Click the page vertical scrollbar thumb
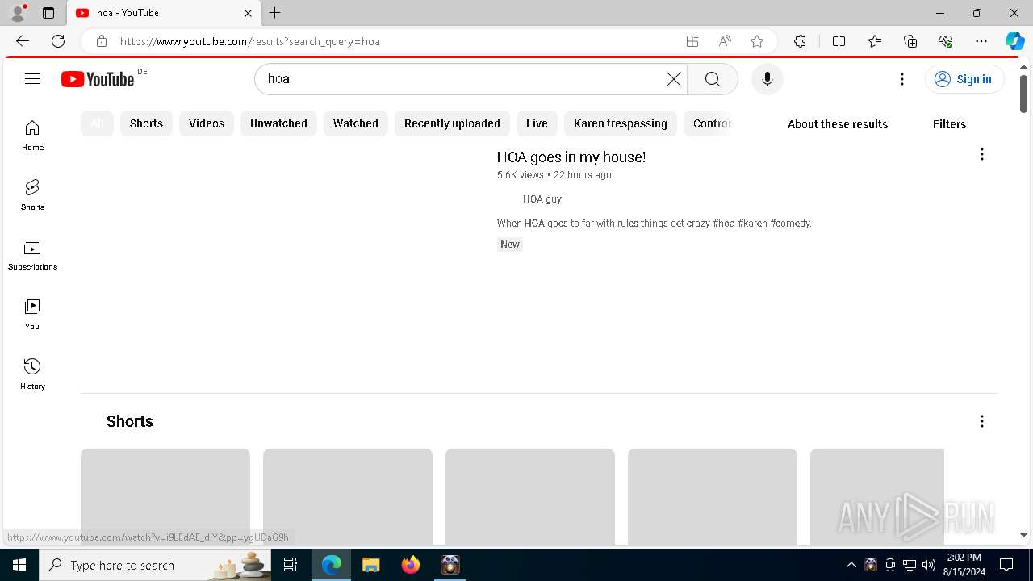The height and width of the screenshot is (581, 1033). click(x=1023, y=94)
